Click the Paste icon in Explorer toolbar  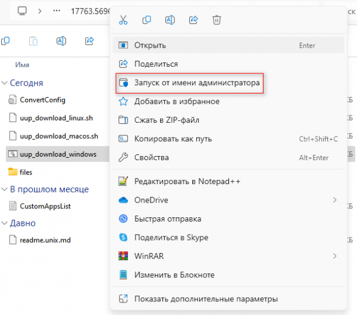[33, 41]
